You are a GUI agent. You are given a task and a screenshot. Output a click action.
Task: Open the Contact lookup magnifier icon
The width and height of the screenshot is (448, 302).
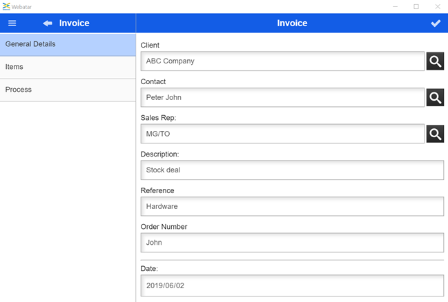(x=435, y=97)
